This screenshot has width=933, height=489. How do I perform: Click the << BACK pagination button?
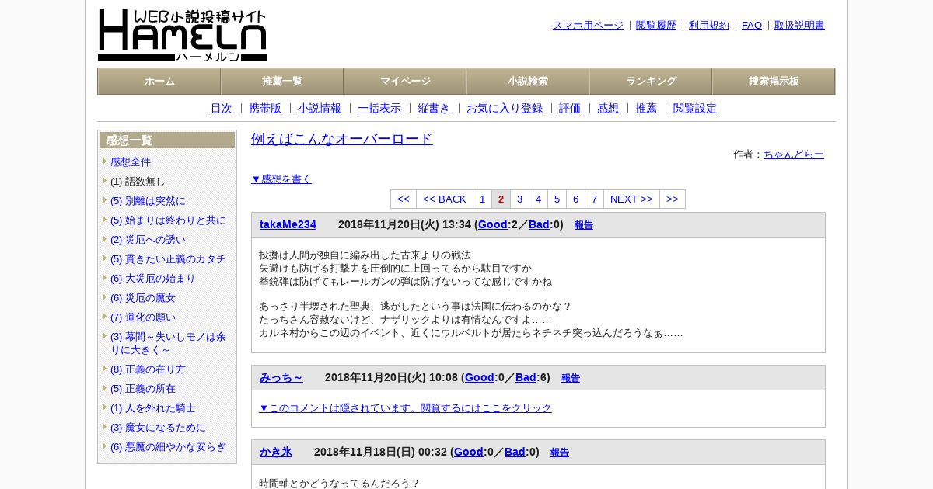[x=445, y=199]
